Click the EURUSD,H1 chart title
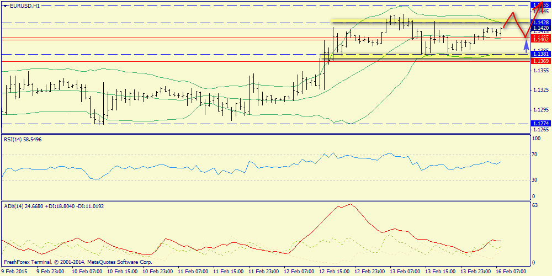Image resolution: width=552 pixels, height=276 pixels. tap(24, 6)
